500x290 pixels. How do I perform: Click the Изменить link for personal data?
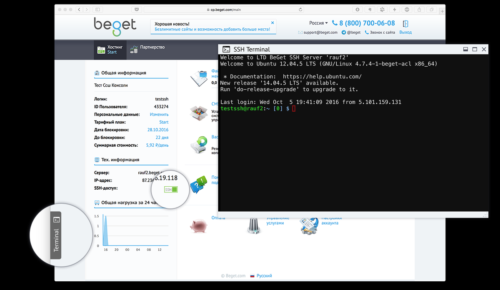click(160, 114)
